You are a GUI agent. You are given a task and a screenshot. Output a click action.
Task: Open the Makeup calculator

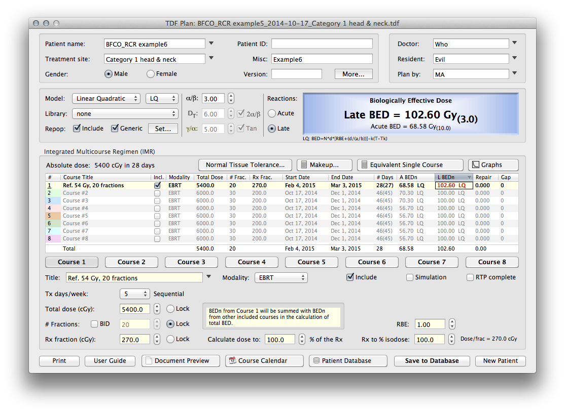coord(324,165)
